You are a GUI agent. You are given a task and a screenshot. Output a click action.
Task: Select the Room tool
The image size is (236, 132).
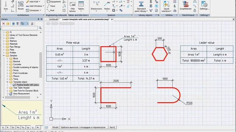21,6
